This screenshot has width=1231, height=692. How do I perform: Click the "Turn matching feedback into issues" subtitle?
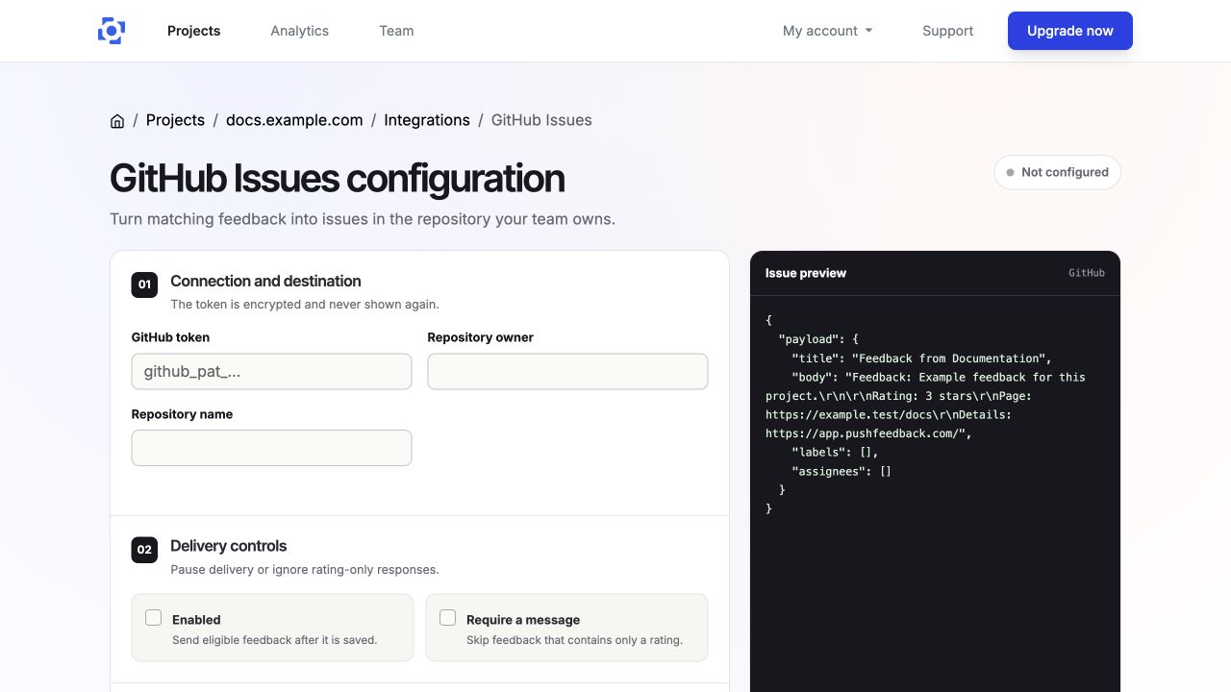[363, 219]
